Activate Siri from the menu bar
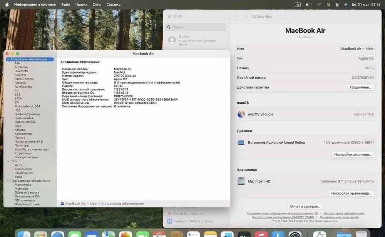The width and height of the screenshot is (385, 237). click(x=346, y=4)
